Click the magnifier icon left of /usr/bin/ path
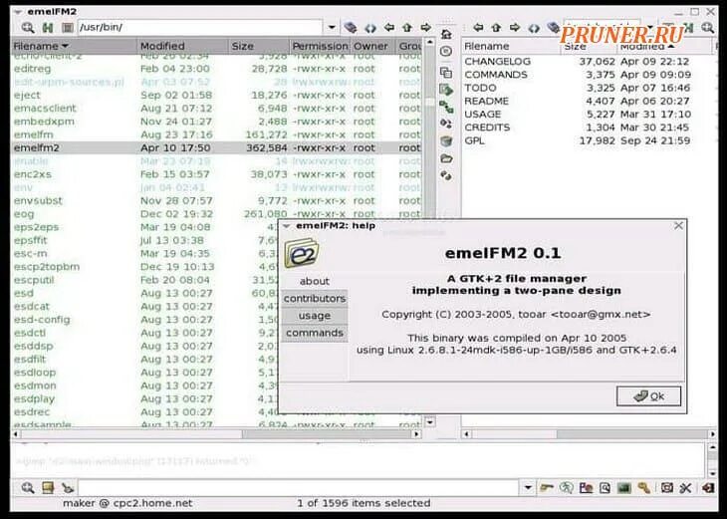The height and width of the screenshot is (519, 727). tap(27, 27)
